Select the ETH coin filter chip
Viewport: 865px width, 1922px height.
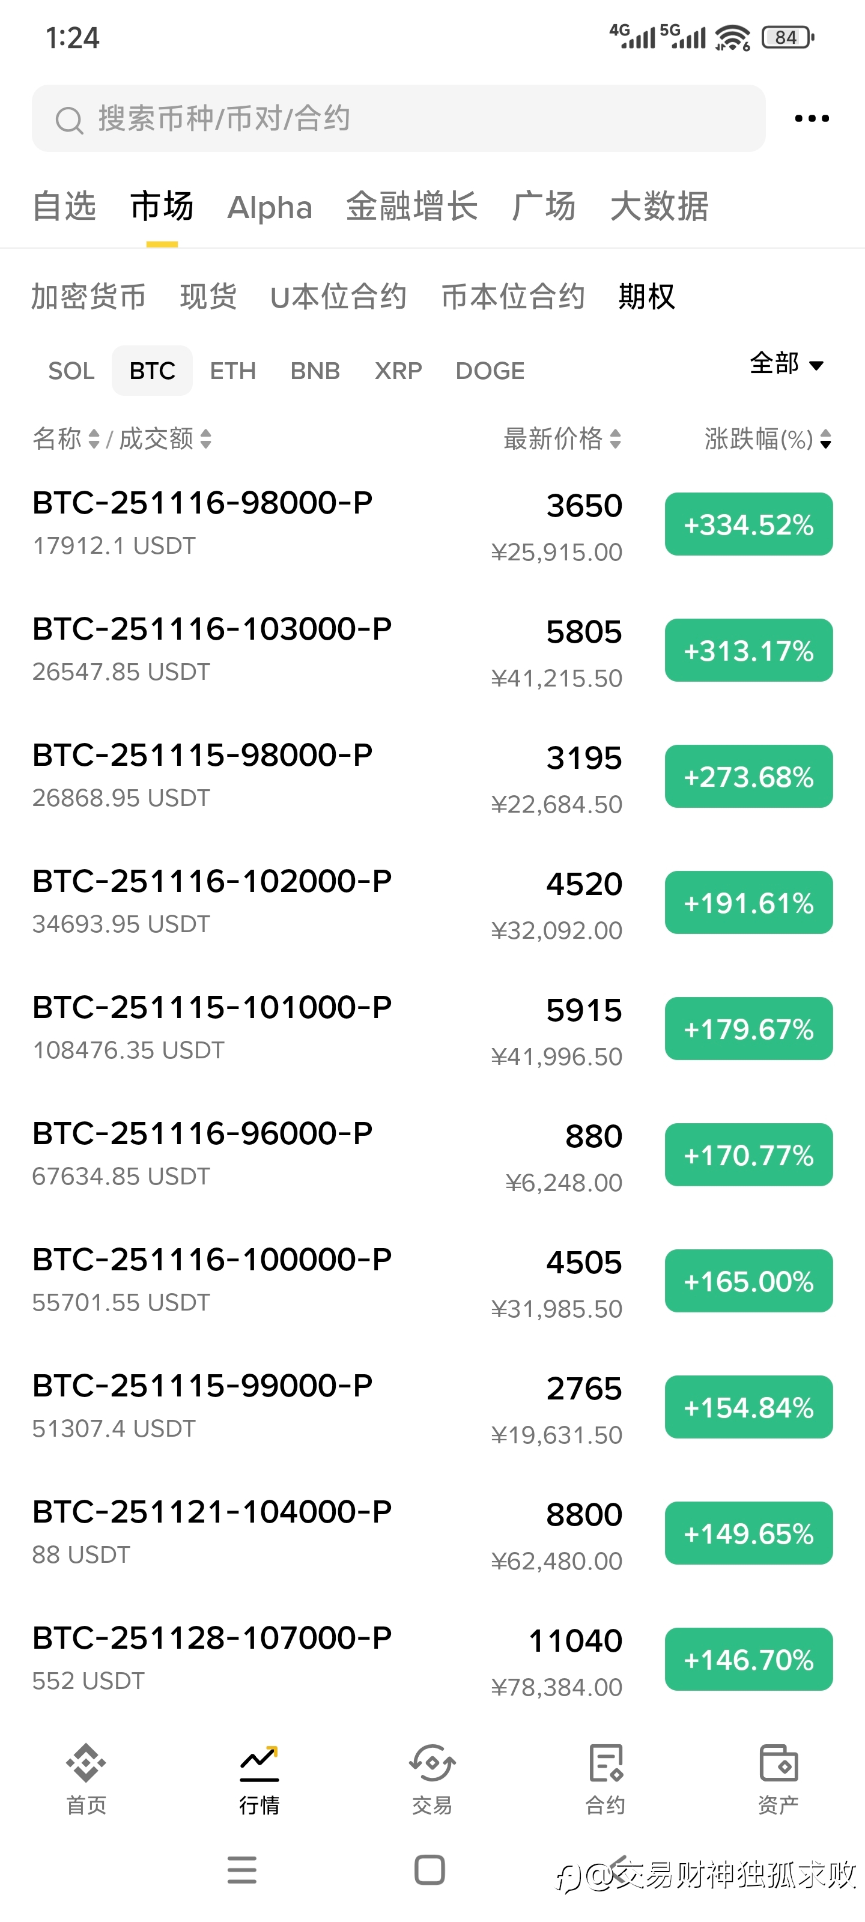click(x=233, y=371)
